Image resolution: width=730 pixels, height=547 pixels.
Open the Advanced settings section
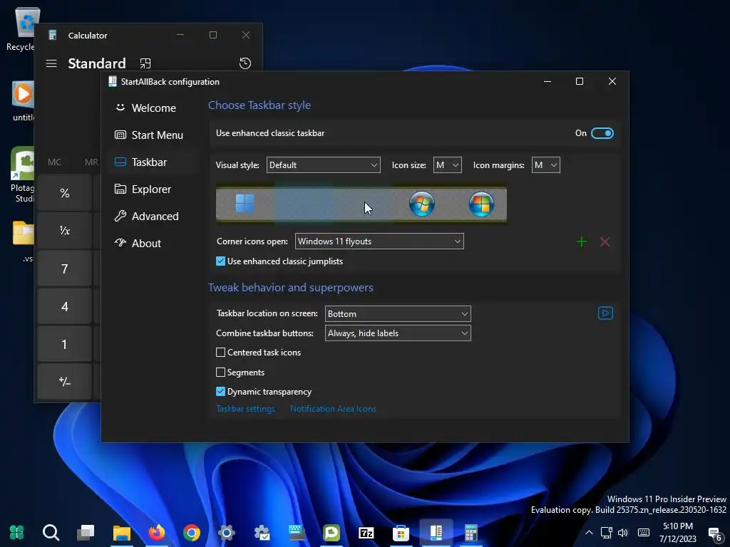point(153,217)
